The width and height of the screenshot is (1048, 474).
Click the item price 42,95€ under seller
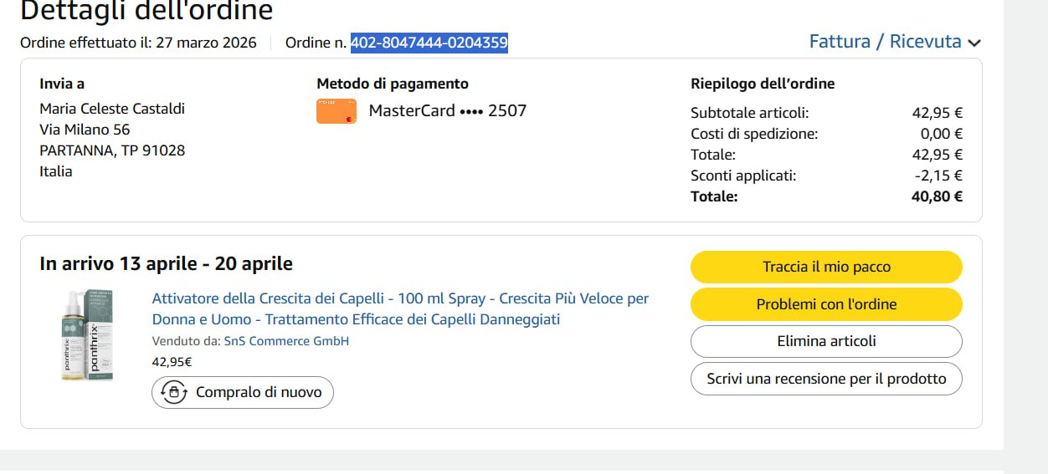click(x=172, y=362)
